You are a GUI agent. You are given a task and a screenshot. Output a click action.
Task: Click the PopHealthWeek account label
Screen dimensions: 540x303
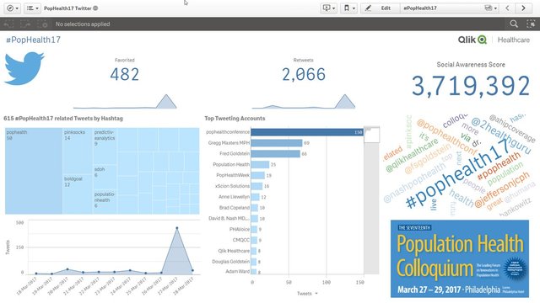(233, 175)
